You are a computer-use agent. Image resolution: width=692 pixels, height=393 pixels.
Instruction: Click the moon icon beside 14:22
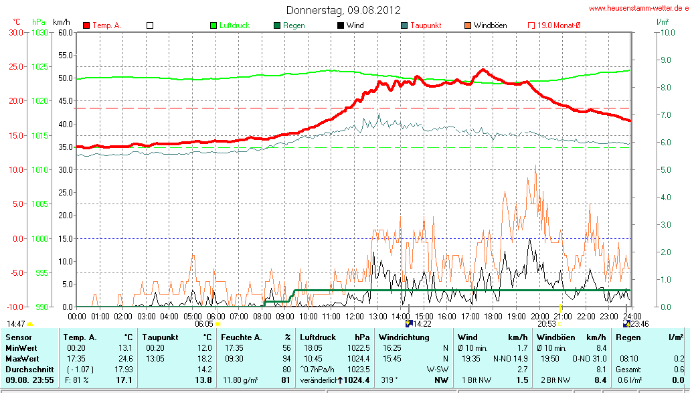pos(410,323)
